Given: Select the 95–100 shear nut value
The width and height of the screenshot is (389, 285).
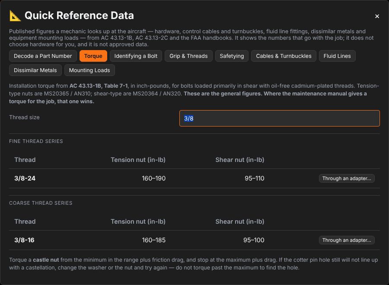Looking at the screenshot, I should 254,240.
